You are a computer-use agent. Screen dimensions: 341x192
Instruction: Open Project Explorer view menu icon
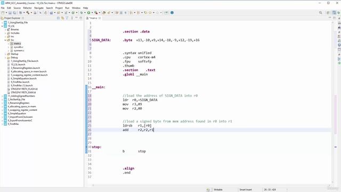[x=72, y=18]
